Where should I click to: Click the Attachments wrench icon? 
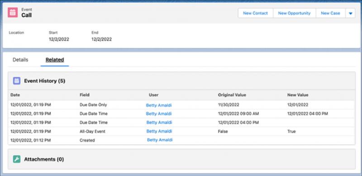(17, 159)
